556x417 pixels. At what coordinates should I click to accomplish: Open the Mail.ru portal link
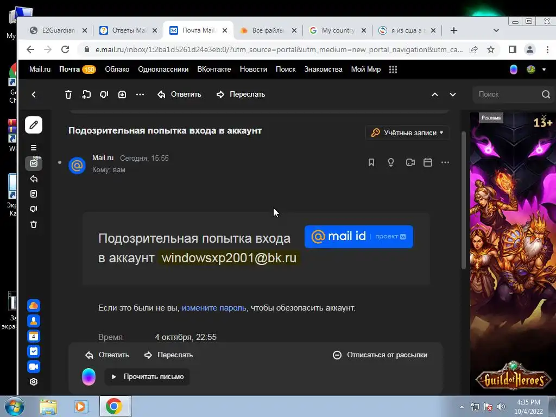(40, 69)
